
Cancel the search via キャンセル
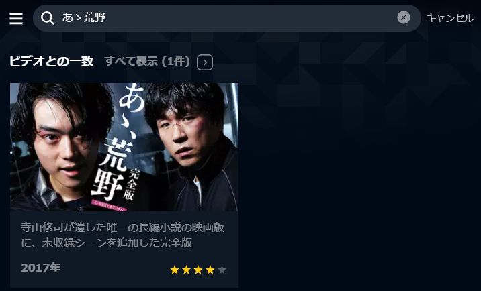point(449,18)
